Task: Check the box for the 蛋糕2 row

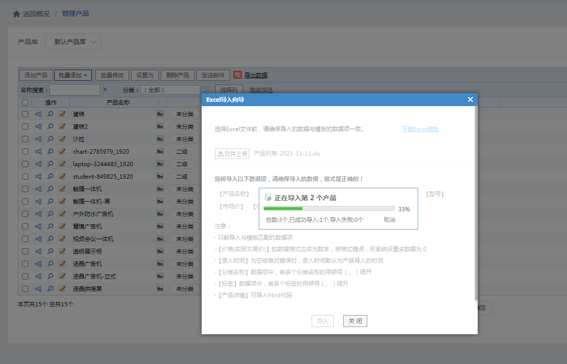Action: click(x=25, y=126)
